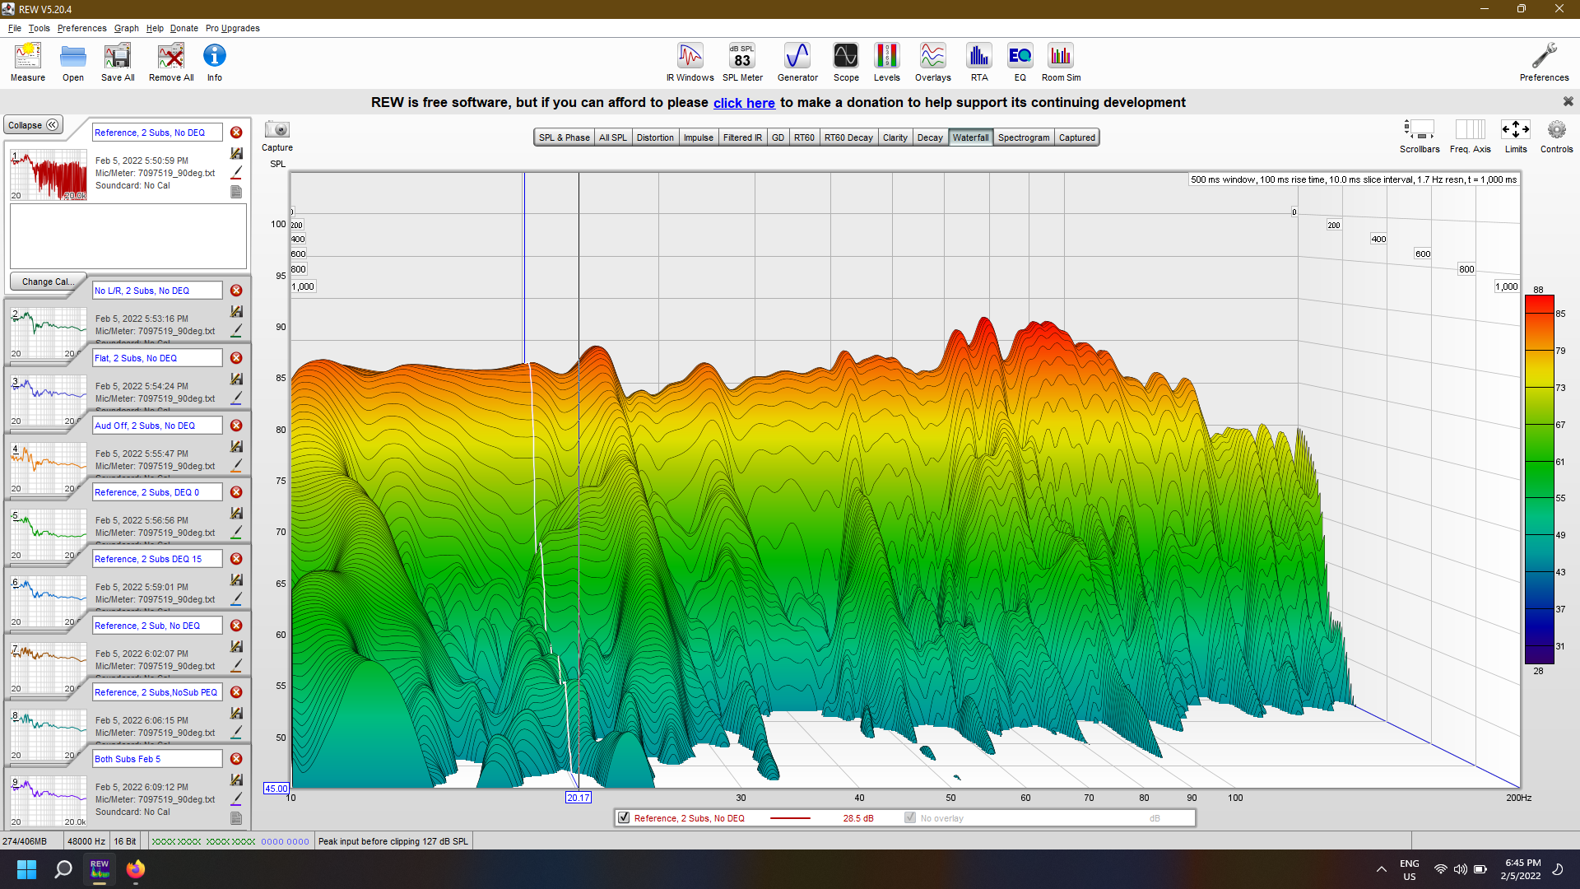Switch to the RT60 Decay tab
The height and width of the screenshot is (889, 1580).
click(x=848, y=137)
